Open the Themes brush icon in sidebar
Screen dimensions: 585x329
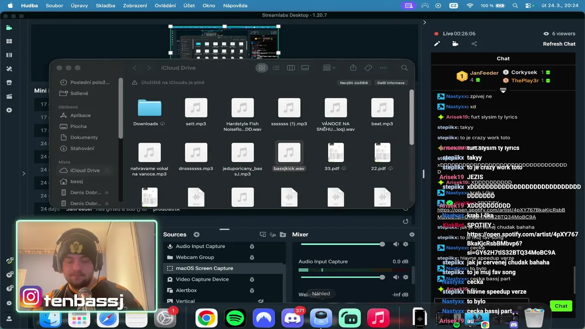pos(9,69)
